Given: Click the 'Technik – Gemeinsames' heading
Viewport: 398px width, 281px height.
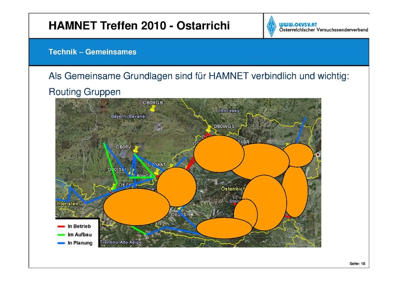Looking at the screenshot, I should click(x=93, y=52).
